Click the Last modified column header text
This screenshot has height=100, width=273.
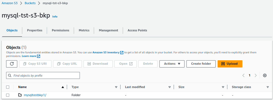point(135,87)
